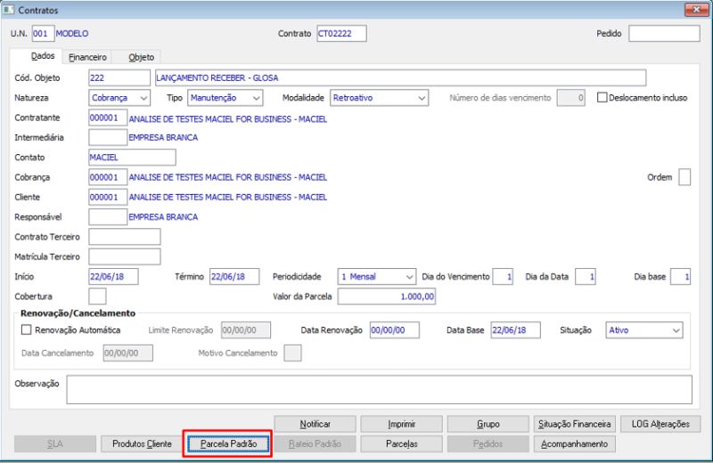
Task: Switch to the Financeiro tab
Action: pos(87,57)
